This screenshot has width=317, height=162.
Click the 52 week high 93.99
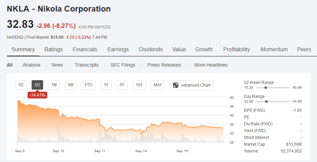click(x=297, y=88)
